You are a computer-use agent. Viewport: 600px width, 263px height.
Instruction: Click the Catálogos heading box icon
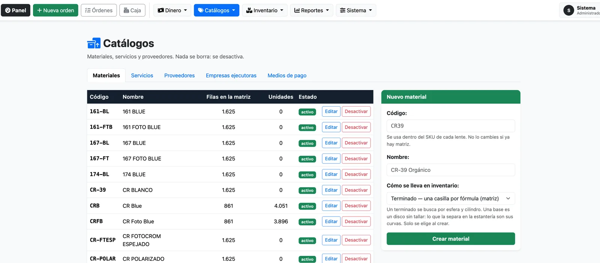tap(94, 44)
